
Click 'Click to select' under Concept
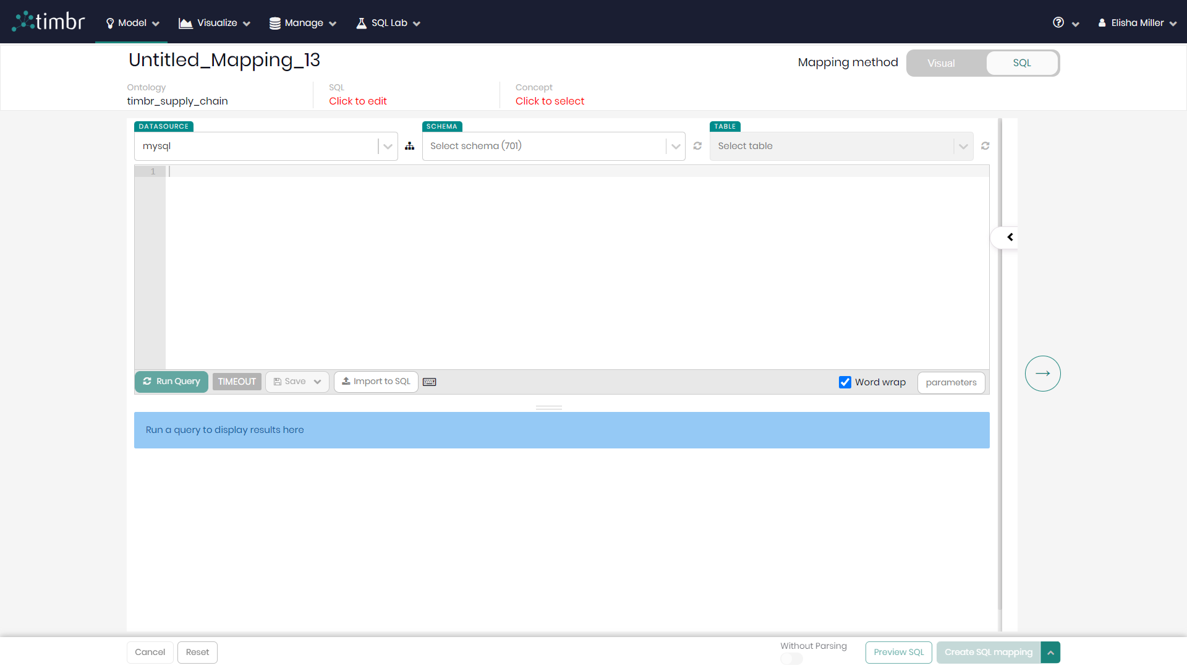[x=550, y=101]
